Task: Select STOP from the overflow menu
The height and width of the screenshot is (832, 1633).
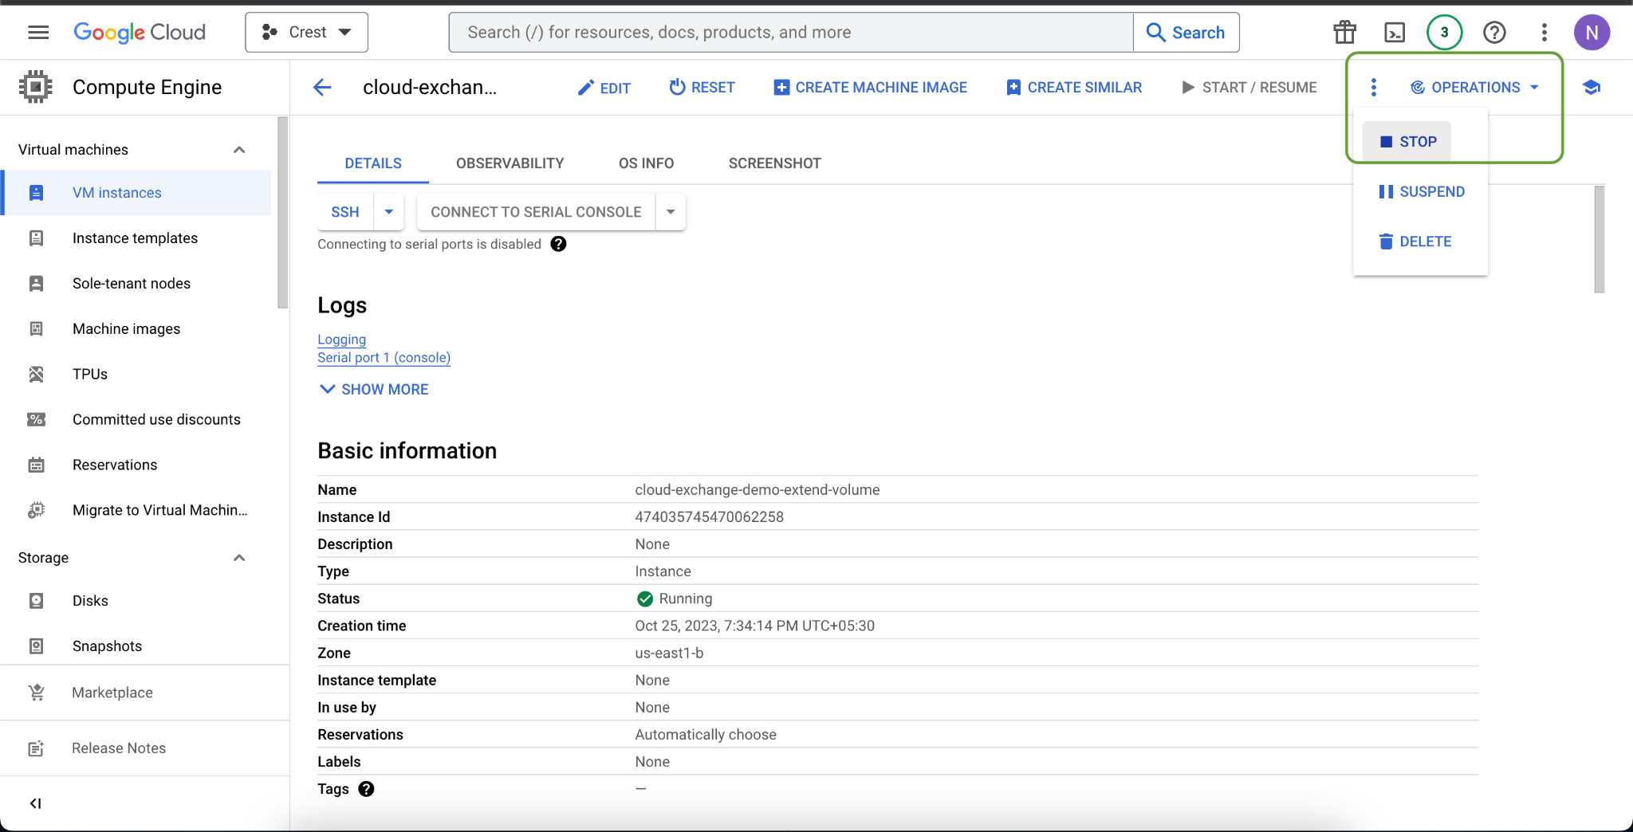Action: 1407,142
